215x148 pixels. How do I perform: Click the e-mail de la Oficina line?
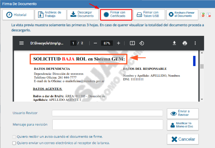tap(69, 81)
